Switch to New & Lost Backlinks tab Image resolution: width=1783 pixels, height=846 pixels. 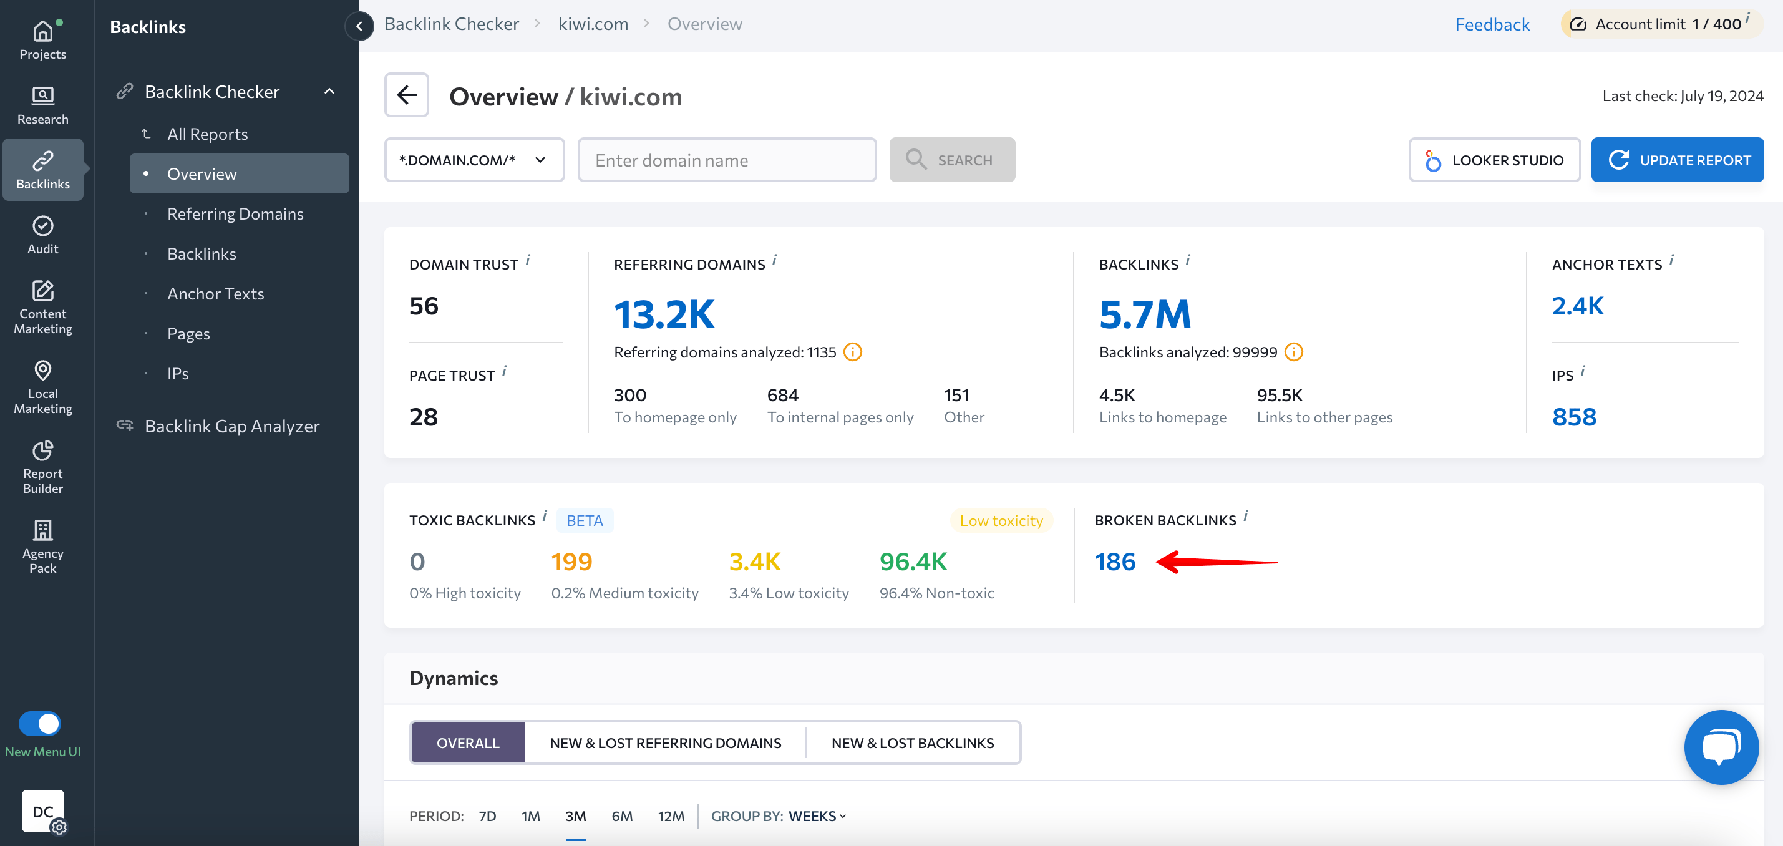912,742
